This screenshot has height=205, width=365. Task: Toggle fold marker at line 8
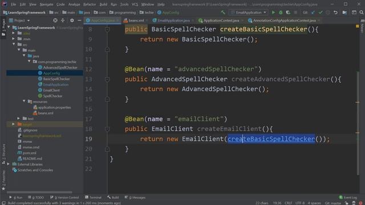tap(107, 29)
